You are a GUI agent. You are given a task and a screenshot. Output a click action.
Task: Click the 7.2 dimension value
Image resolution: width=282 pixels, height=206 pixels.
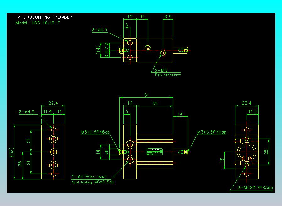click(107, 46)
